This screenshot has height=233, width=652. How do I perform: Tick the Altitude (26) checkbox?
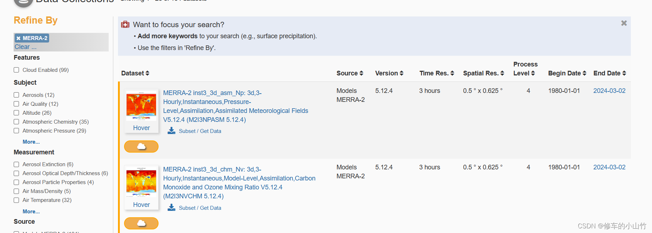click(16, 113)
